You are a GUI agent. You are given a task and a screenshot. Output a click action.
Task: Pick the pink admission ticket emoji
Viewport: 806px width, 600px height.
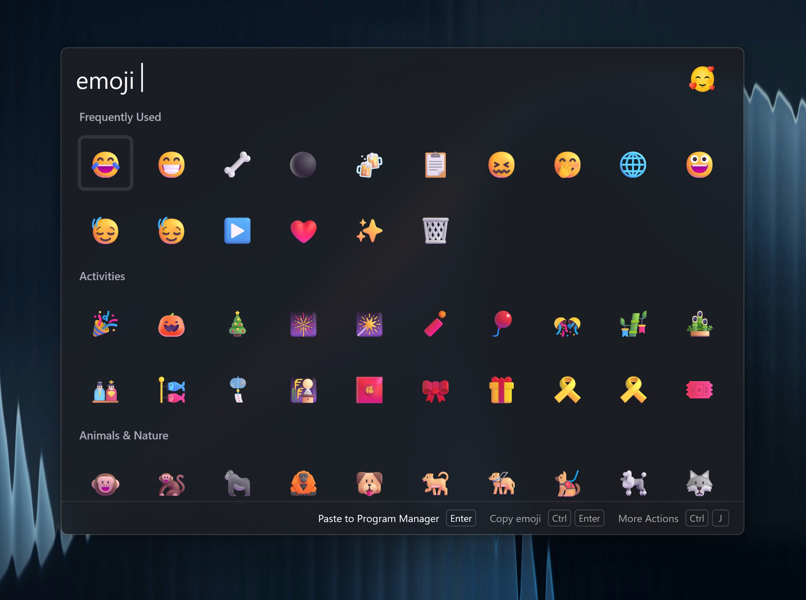tap(699, 390)
